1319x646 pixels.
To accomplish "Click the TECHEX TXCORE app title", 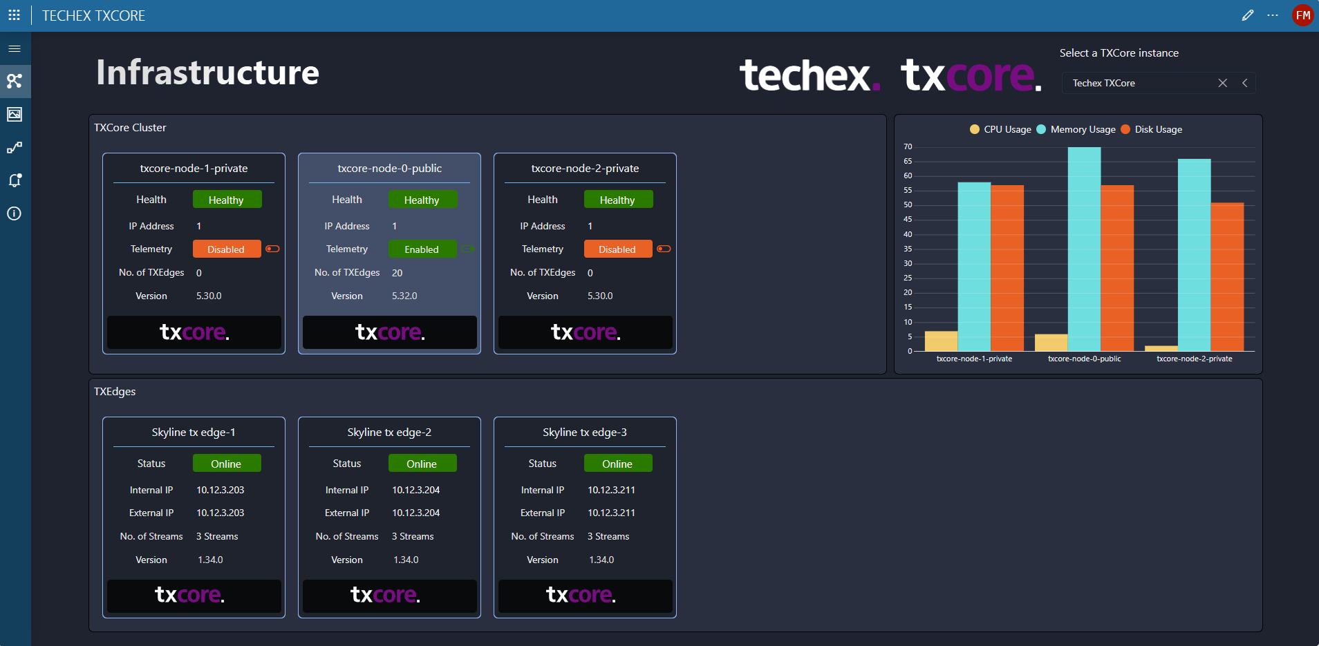I will coord(93,15).
